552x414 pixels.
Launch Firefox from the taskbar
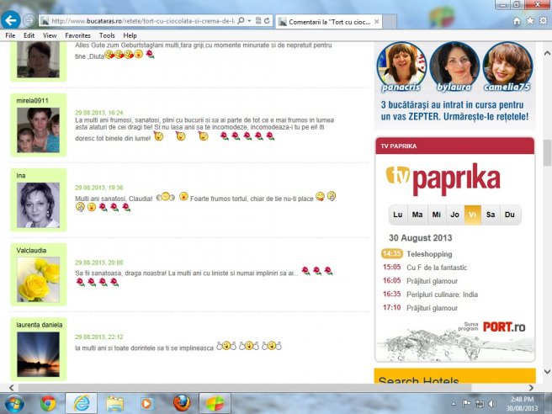(x=180, y=402)
